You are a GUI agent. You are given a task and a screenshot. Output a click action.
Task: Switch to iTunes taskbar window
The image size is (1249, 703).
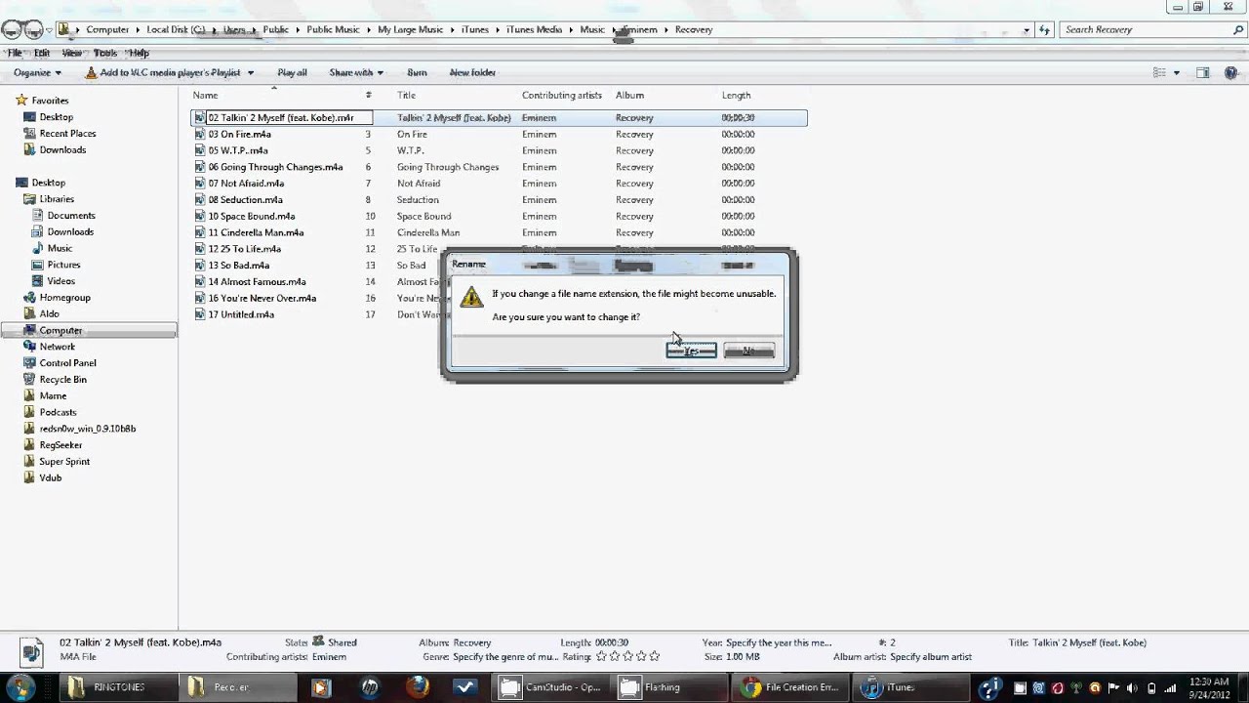coord(910,687)
